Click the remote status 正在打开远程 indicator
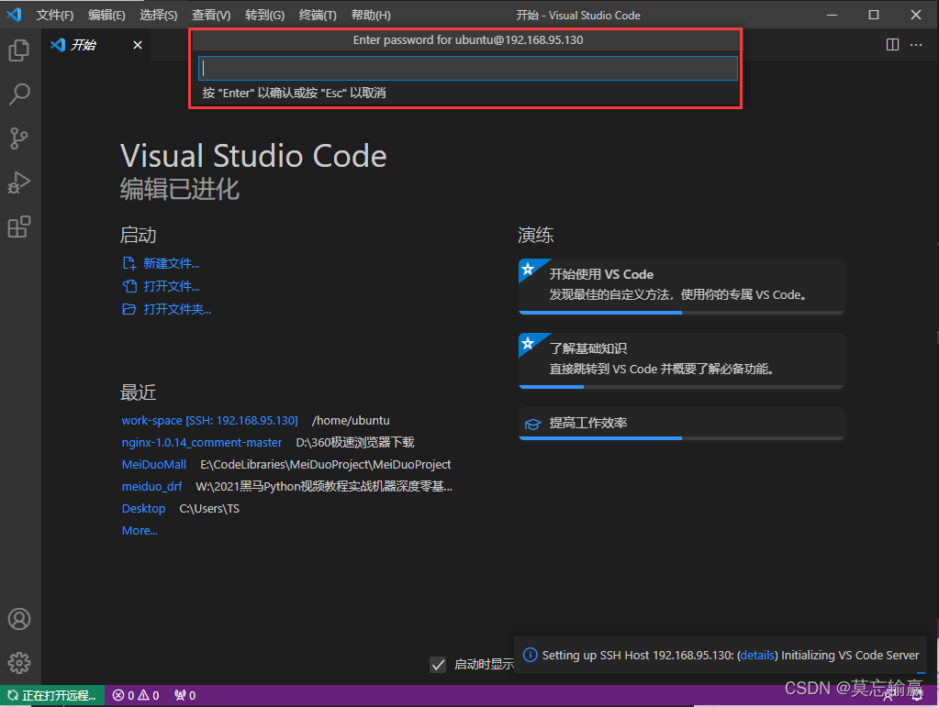Screen dimensions: 939x707 [x=52, y=695]
